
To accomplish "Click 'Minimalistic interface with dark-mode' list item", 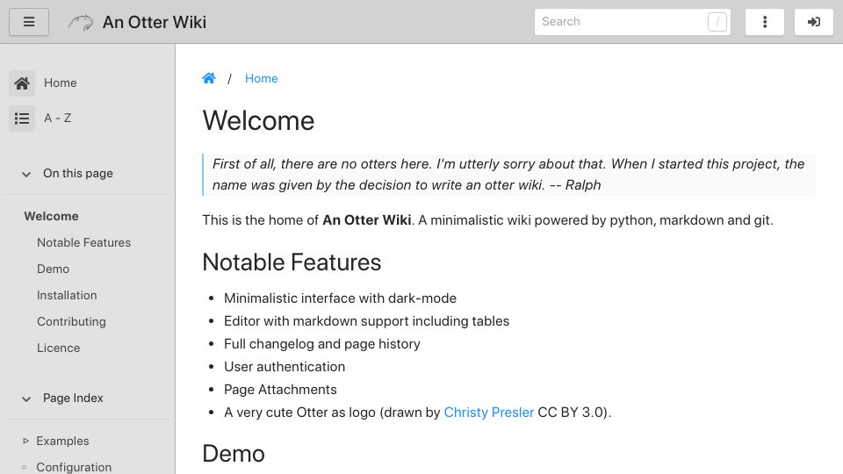I will (341, 298).
